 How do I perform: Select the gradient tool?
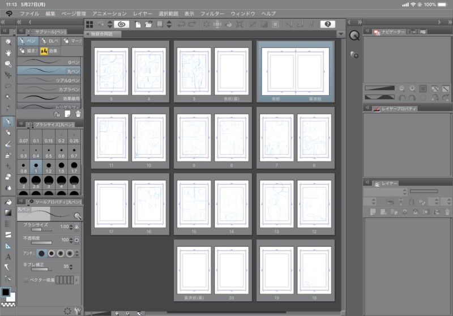click(x=8, y=213)
